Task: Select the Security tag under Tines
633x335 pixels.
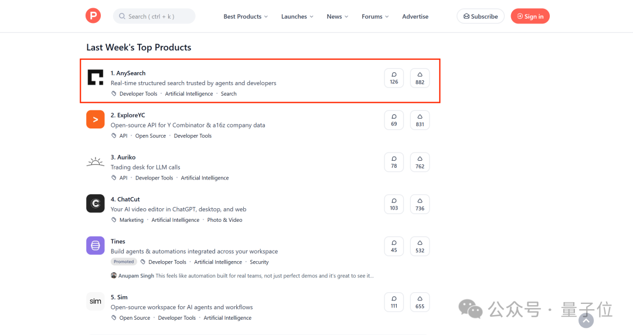Action: (259, 262)
